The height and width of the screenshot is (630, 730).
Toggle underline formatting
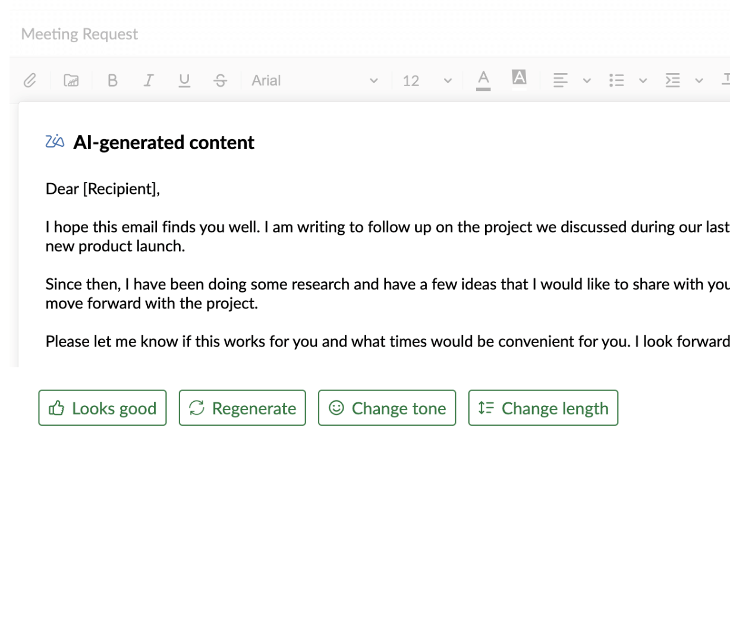[184, 80]
